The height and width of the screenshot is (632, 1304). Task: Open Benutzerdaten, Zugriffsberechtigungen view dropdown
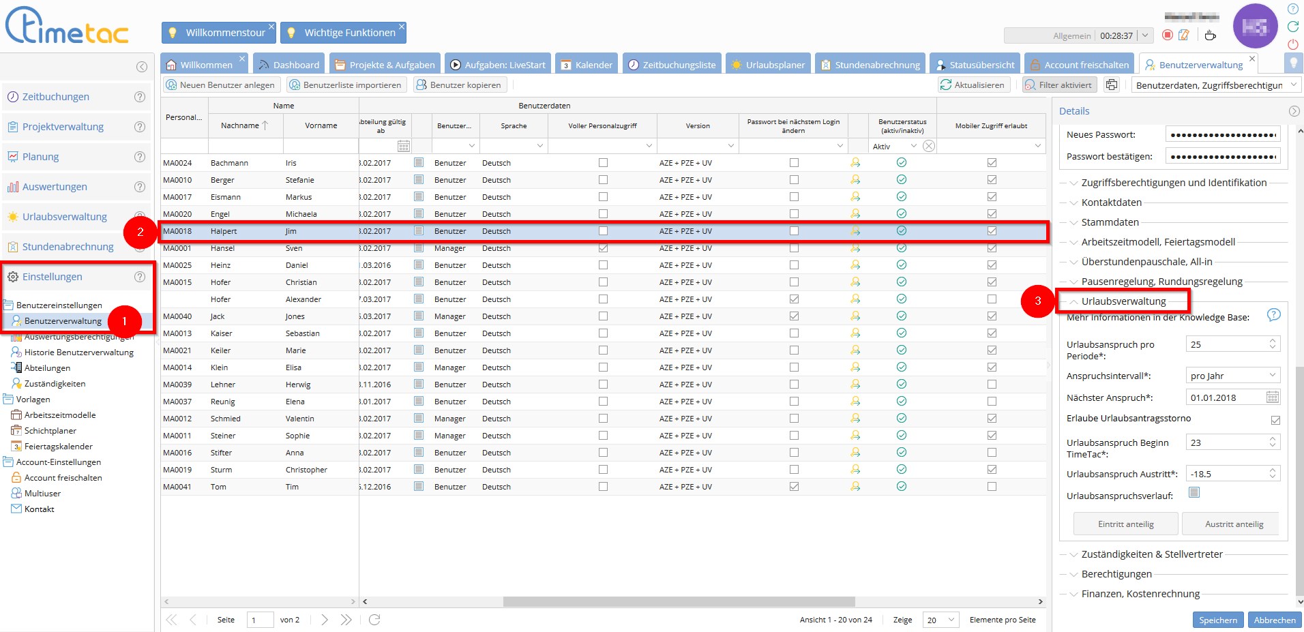coord(1294,85)
